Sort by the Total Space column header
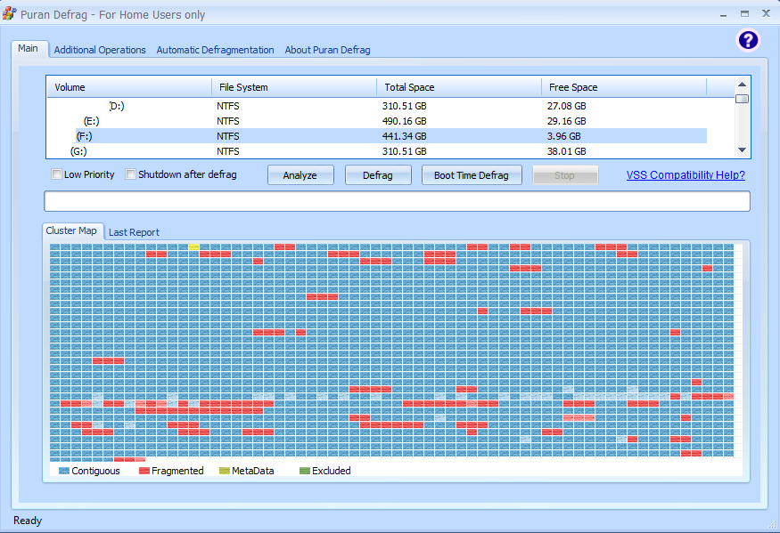 click(x=459, y=87)
